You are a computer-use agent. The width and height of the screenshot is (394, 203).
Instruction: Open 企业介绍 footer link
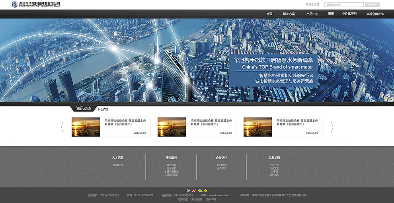click(x=274, y=165)
